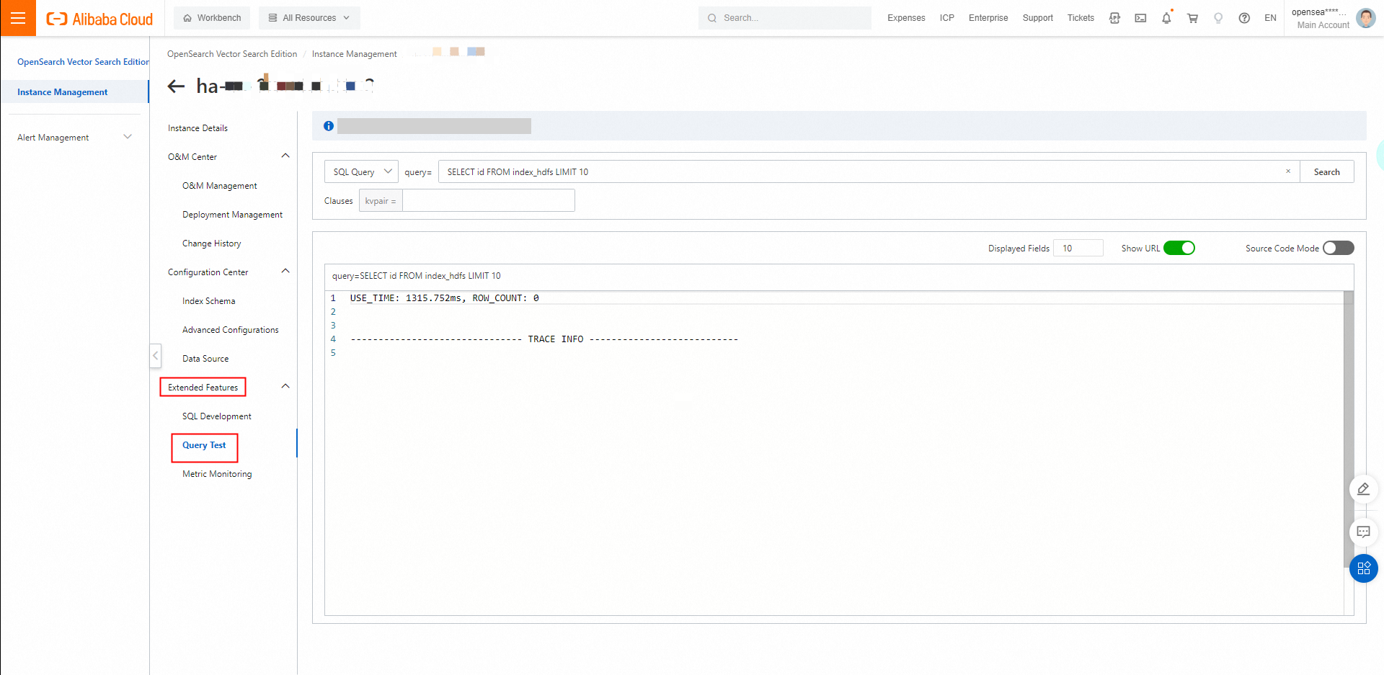Open the Enterprise link

(988, 18)
